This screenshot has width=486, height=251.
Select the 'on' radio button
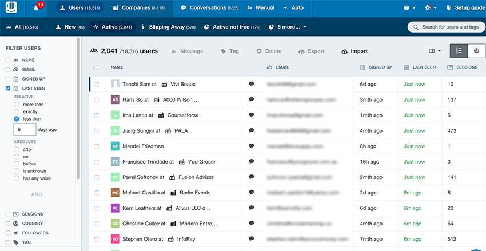(x=17, y=157)
